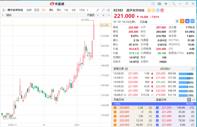Open the skin theme shirt icon
197x127 pixels.
[166, 4]
